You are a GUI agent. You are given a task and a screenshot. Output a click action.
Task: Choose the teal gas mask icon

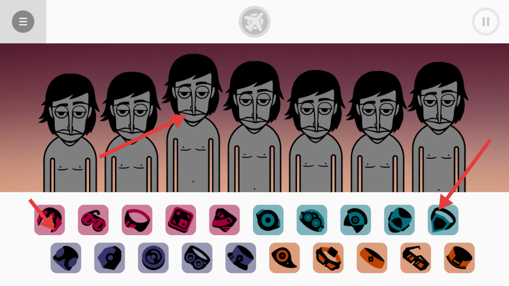click(312, 220)
